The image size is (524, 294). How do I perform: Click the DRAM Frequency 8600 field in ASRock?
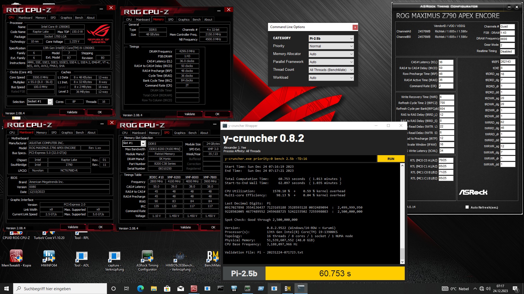[507, 39]
